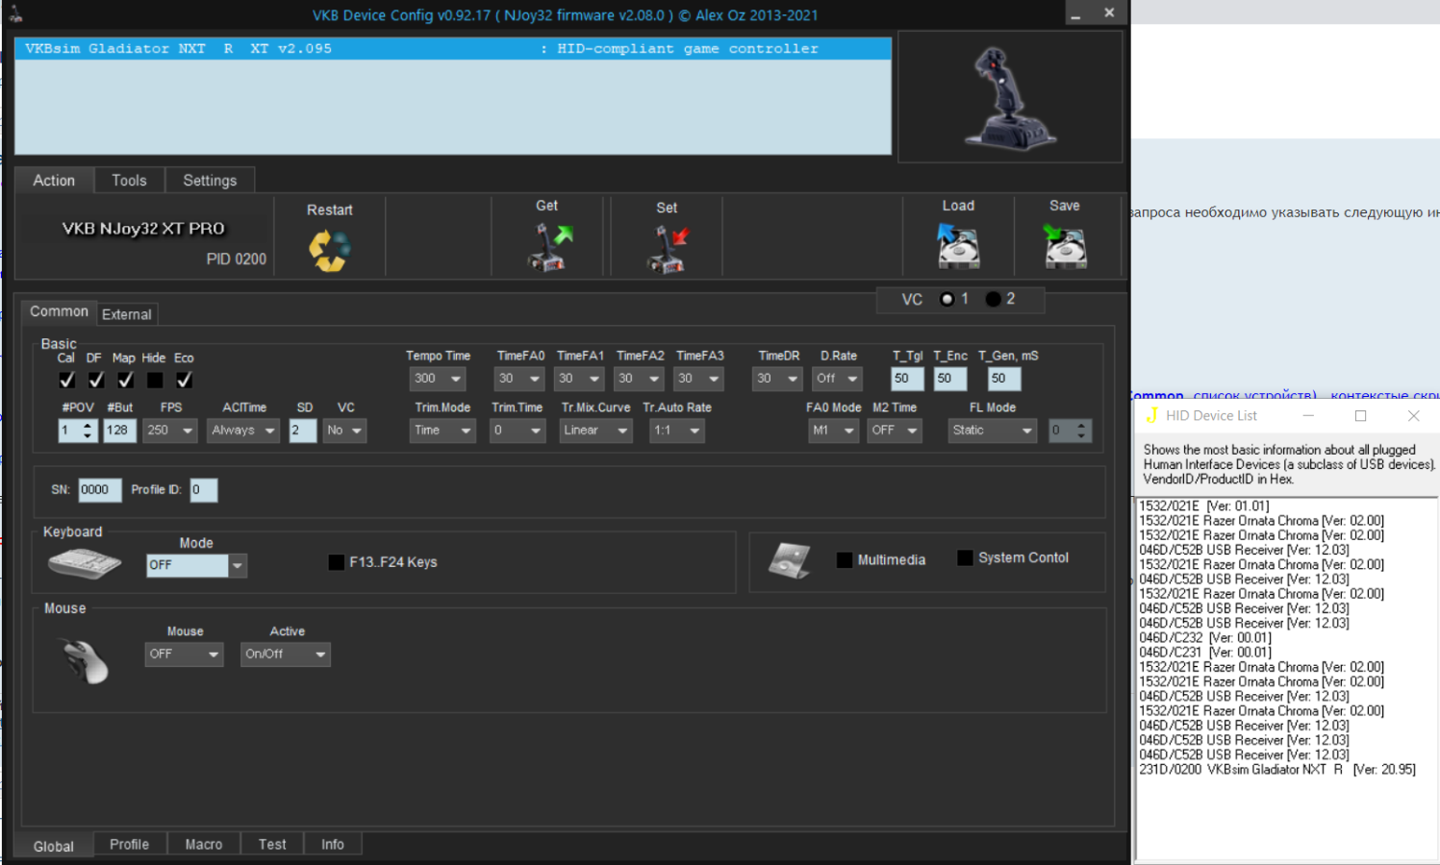The image size is (1440, 865).
Task: Enable the F13..F24 Keys checkbox
Action: tap(337, 562)
